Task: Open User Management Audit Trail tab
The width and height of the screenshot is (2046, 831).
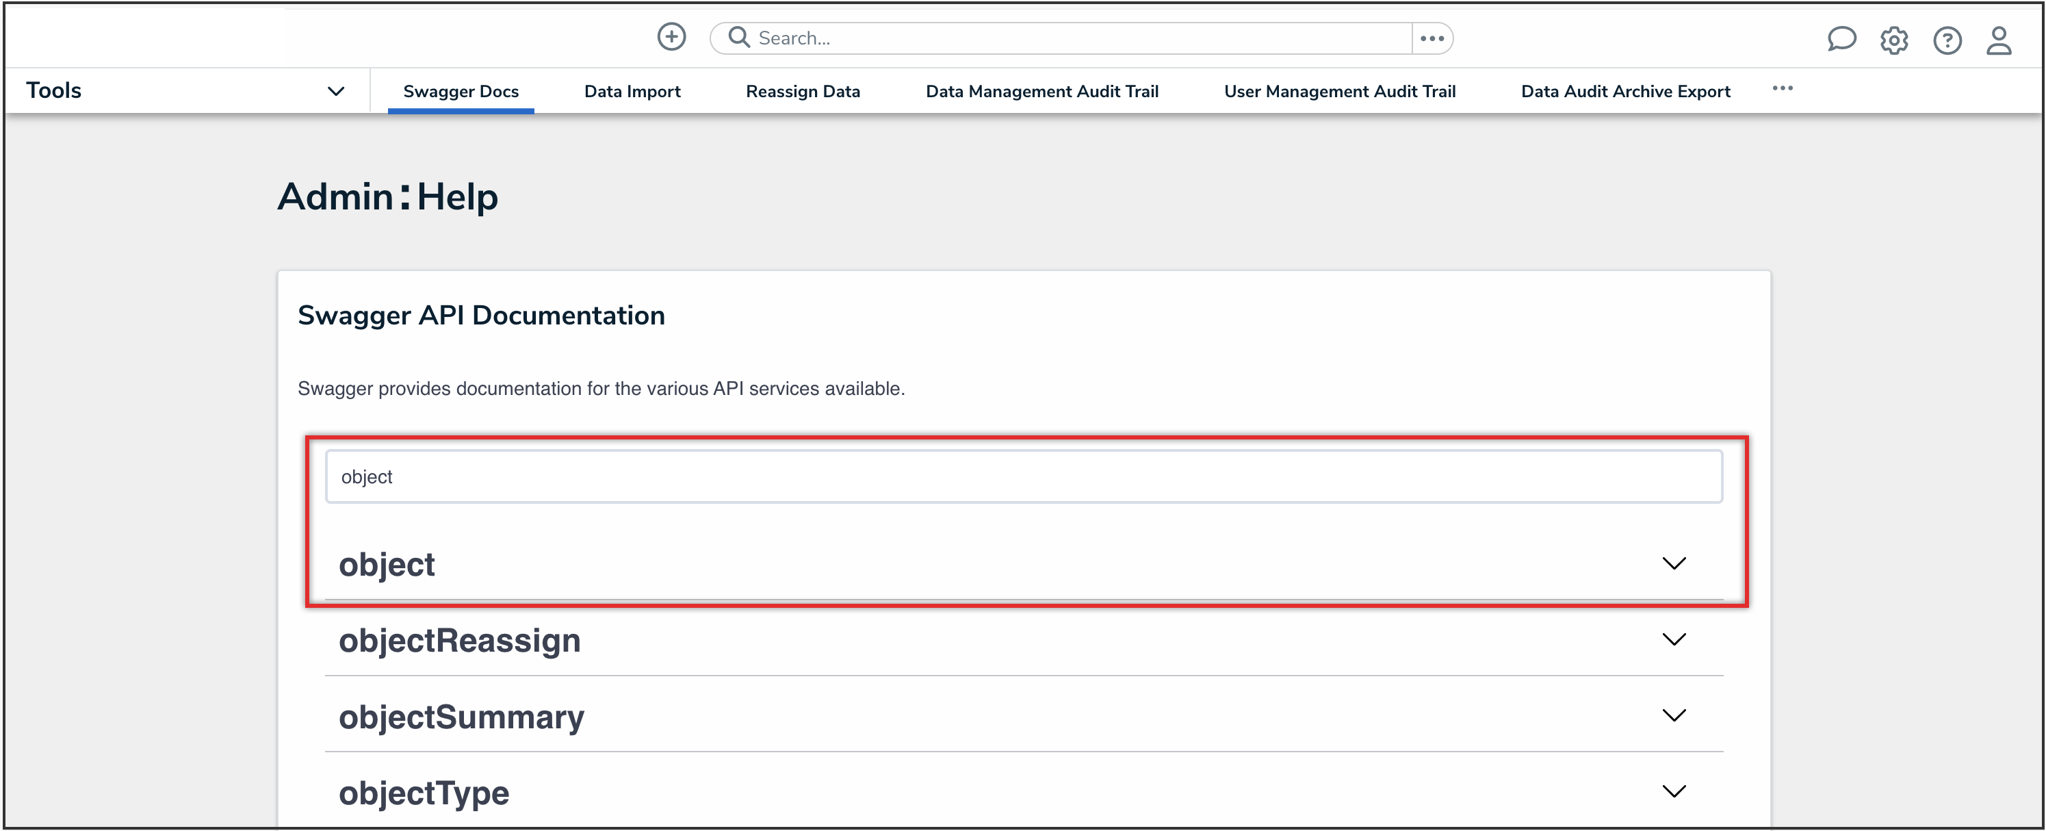Action: point(1339,91)
